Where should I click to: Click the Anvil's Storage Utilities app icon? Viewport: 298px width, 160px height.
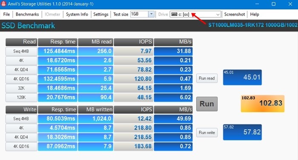coord(3,3)
